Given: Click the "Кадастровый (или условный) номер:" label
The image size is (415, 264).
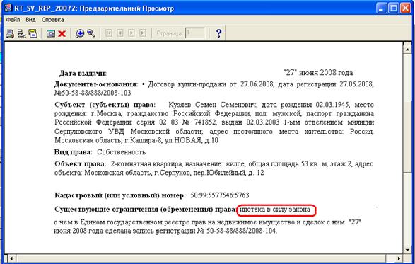Looking at the screenshot, I should [120, 195].
